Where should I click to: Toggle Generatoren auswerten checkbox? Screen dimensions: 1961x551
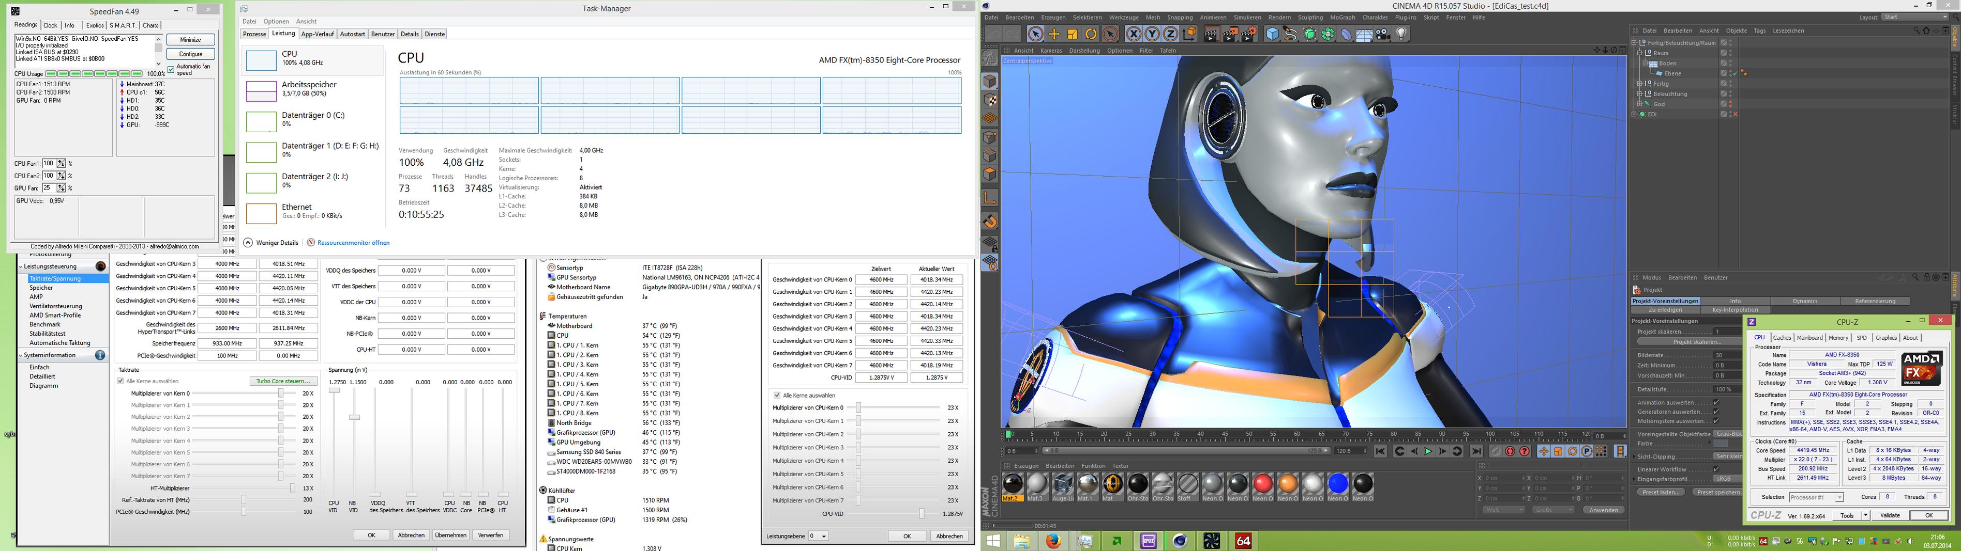pos(1716,412)
